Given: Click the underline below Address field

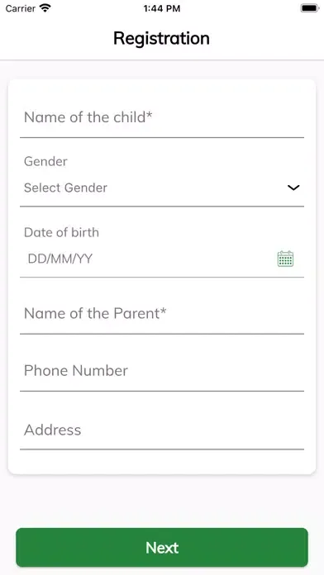Looking at the screenshot, I should (162, 449).
